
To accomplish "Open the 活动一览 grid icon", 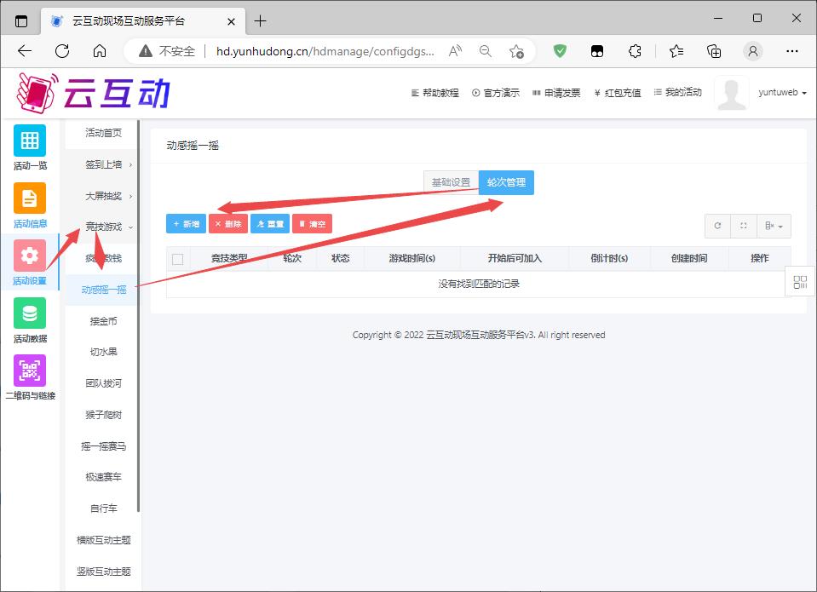I will click(x=30, y=141).
